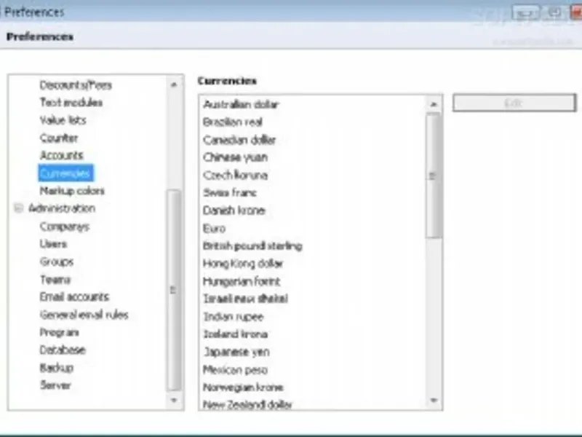The width and height of the screenshot is (582, 437).
Task: Click the currency list scroll-down arrow
Action: [433, 400]
